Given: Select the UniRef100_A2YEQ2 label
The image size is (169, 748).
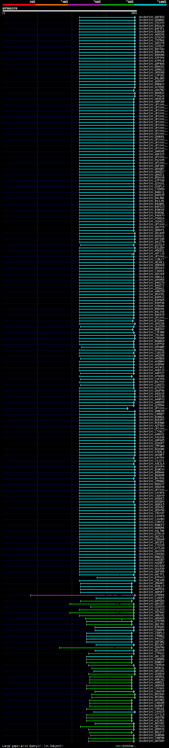Looking at the screenshot, I should point(152,87).
